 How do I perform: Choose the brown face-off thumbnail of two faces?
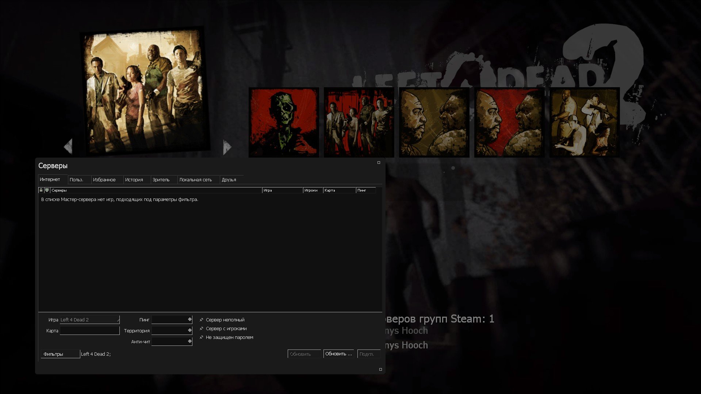coord(434,123)
